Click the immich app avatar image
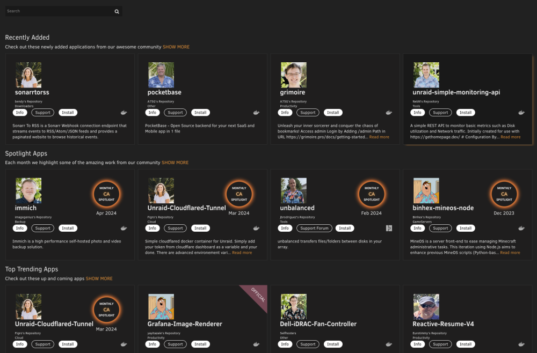Viewport: 537px width, 353px height. (28, 190)
